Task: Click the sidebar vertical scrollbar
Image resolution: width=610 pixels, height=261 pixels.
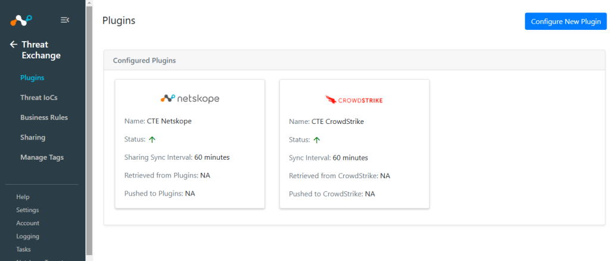Action: [x=89, y=130]
